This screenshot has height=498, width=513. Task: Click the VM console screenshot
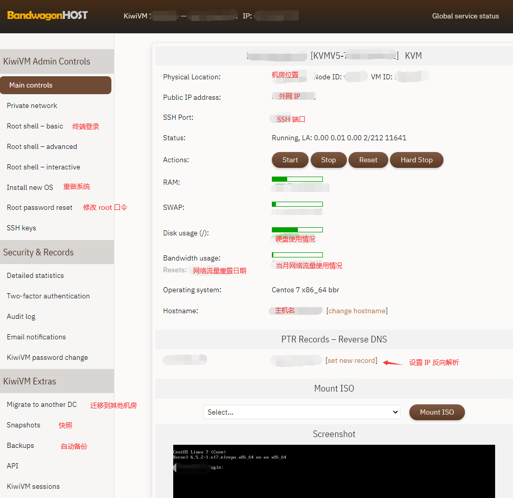[334, 471]
